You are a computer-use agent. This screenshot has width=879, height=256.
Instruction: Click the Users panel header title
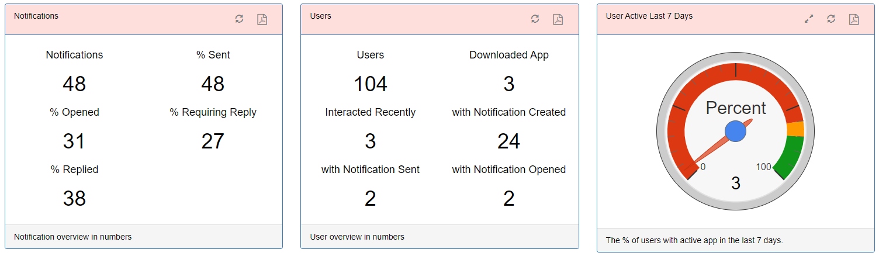click(x=321, y=16)
